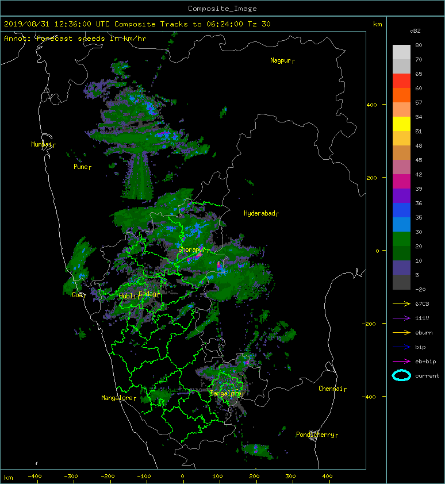This screenshot has height=484, width=445.
Task: Click the 'current' legend label
Action: 427,376
